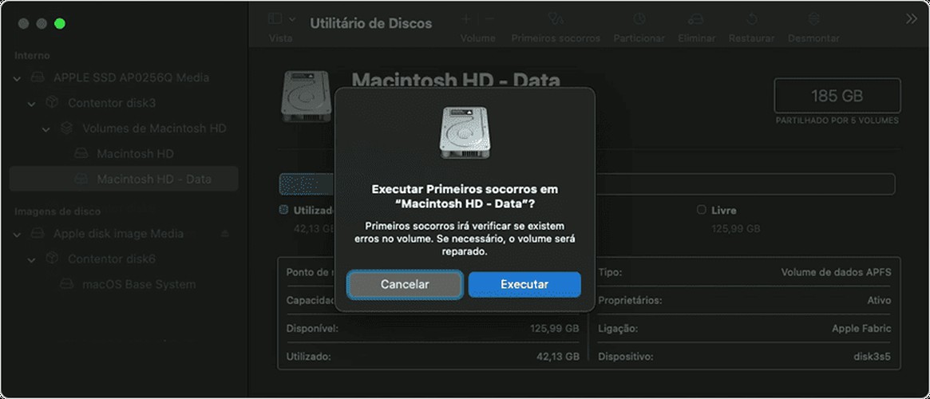
Task: Show more toolbar items via double chevron
Action: coord(911,19)
